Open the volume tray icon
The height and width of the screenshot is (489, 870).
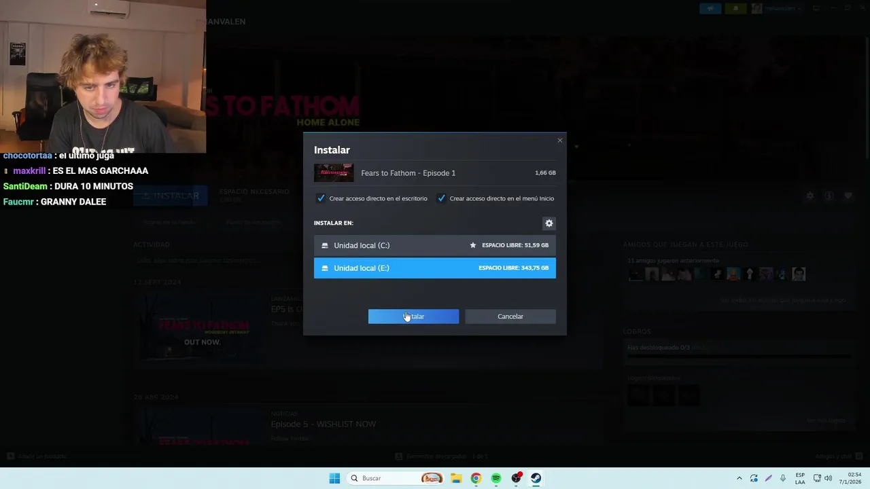[x=828, y=478]
